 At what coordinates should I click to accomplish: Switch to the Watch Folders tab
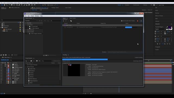coord(73,18)
